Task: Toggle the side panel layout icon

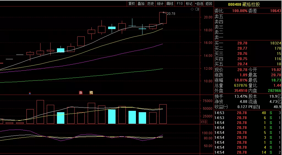Action: click(x=197, y=9)
